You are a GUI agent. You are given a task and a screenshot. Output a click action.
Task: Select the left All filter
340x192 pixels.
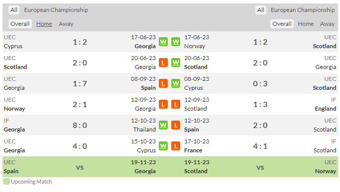pos(14,10)
